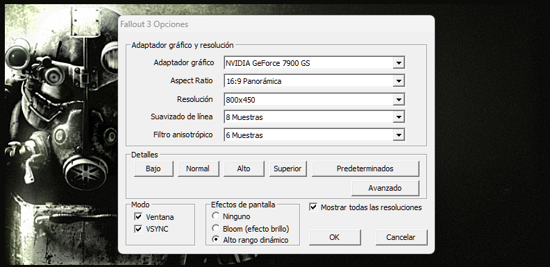Image resolution: width=550 pixels, height=267 pixels.
Task: Select Alto rango dinámico radio button
Action: click(x=216, y=240)
